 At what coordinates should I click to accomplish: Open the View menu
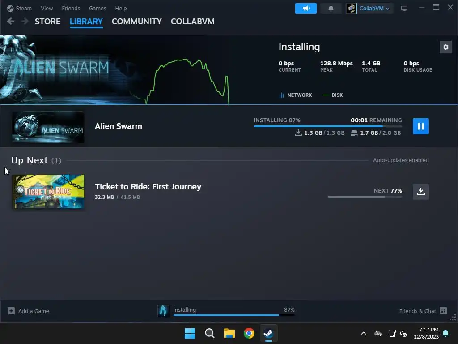pyautogui.click(x=47, y=8)
